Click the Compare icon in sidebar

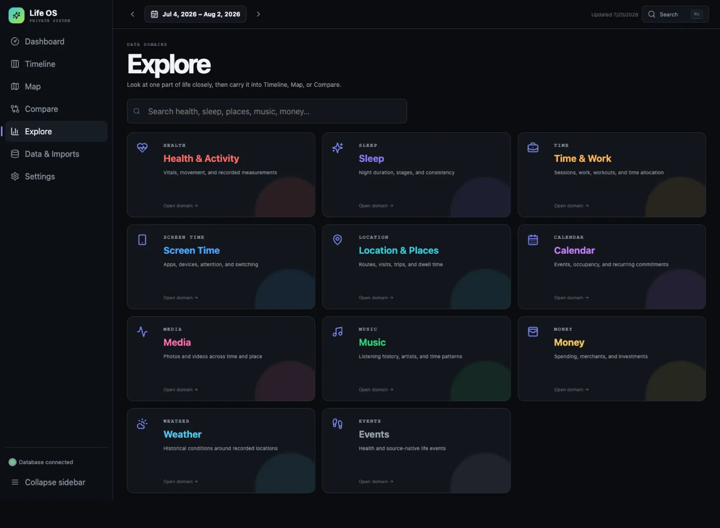[x=15, y=109]
